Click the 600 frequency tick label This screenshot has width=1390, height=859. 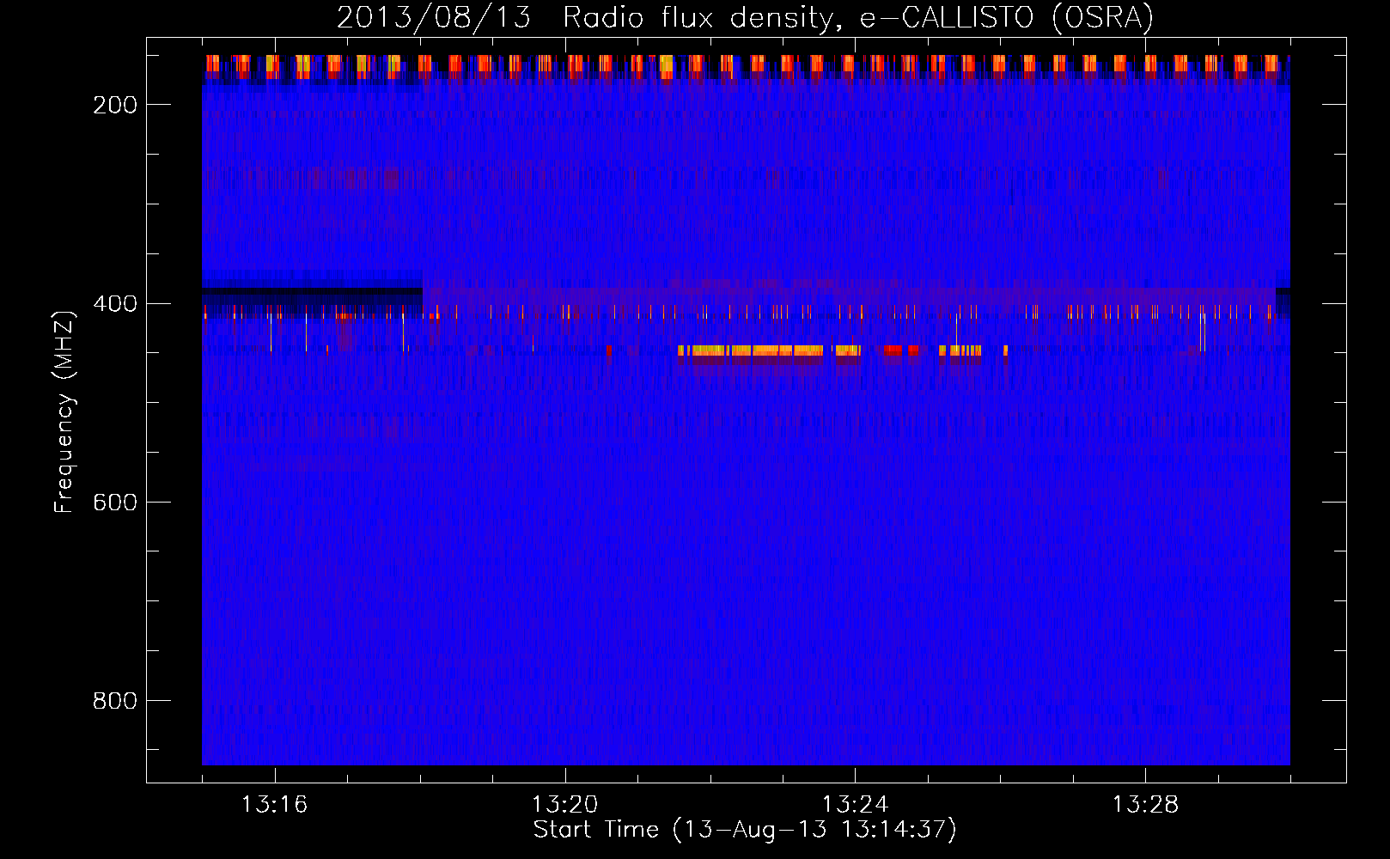click(x=115, y=503)
